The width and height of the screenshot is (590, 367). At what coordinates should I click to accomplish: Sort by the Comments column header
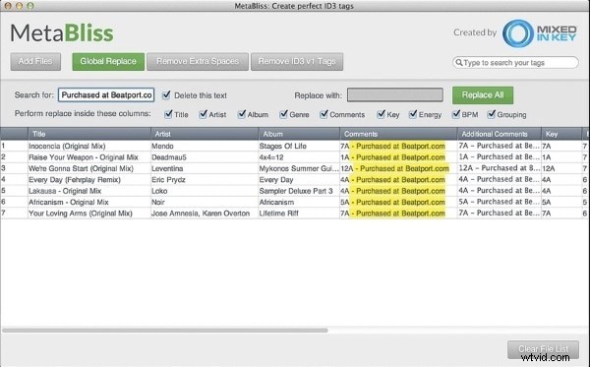click(x=398, y=134)
